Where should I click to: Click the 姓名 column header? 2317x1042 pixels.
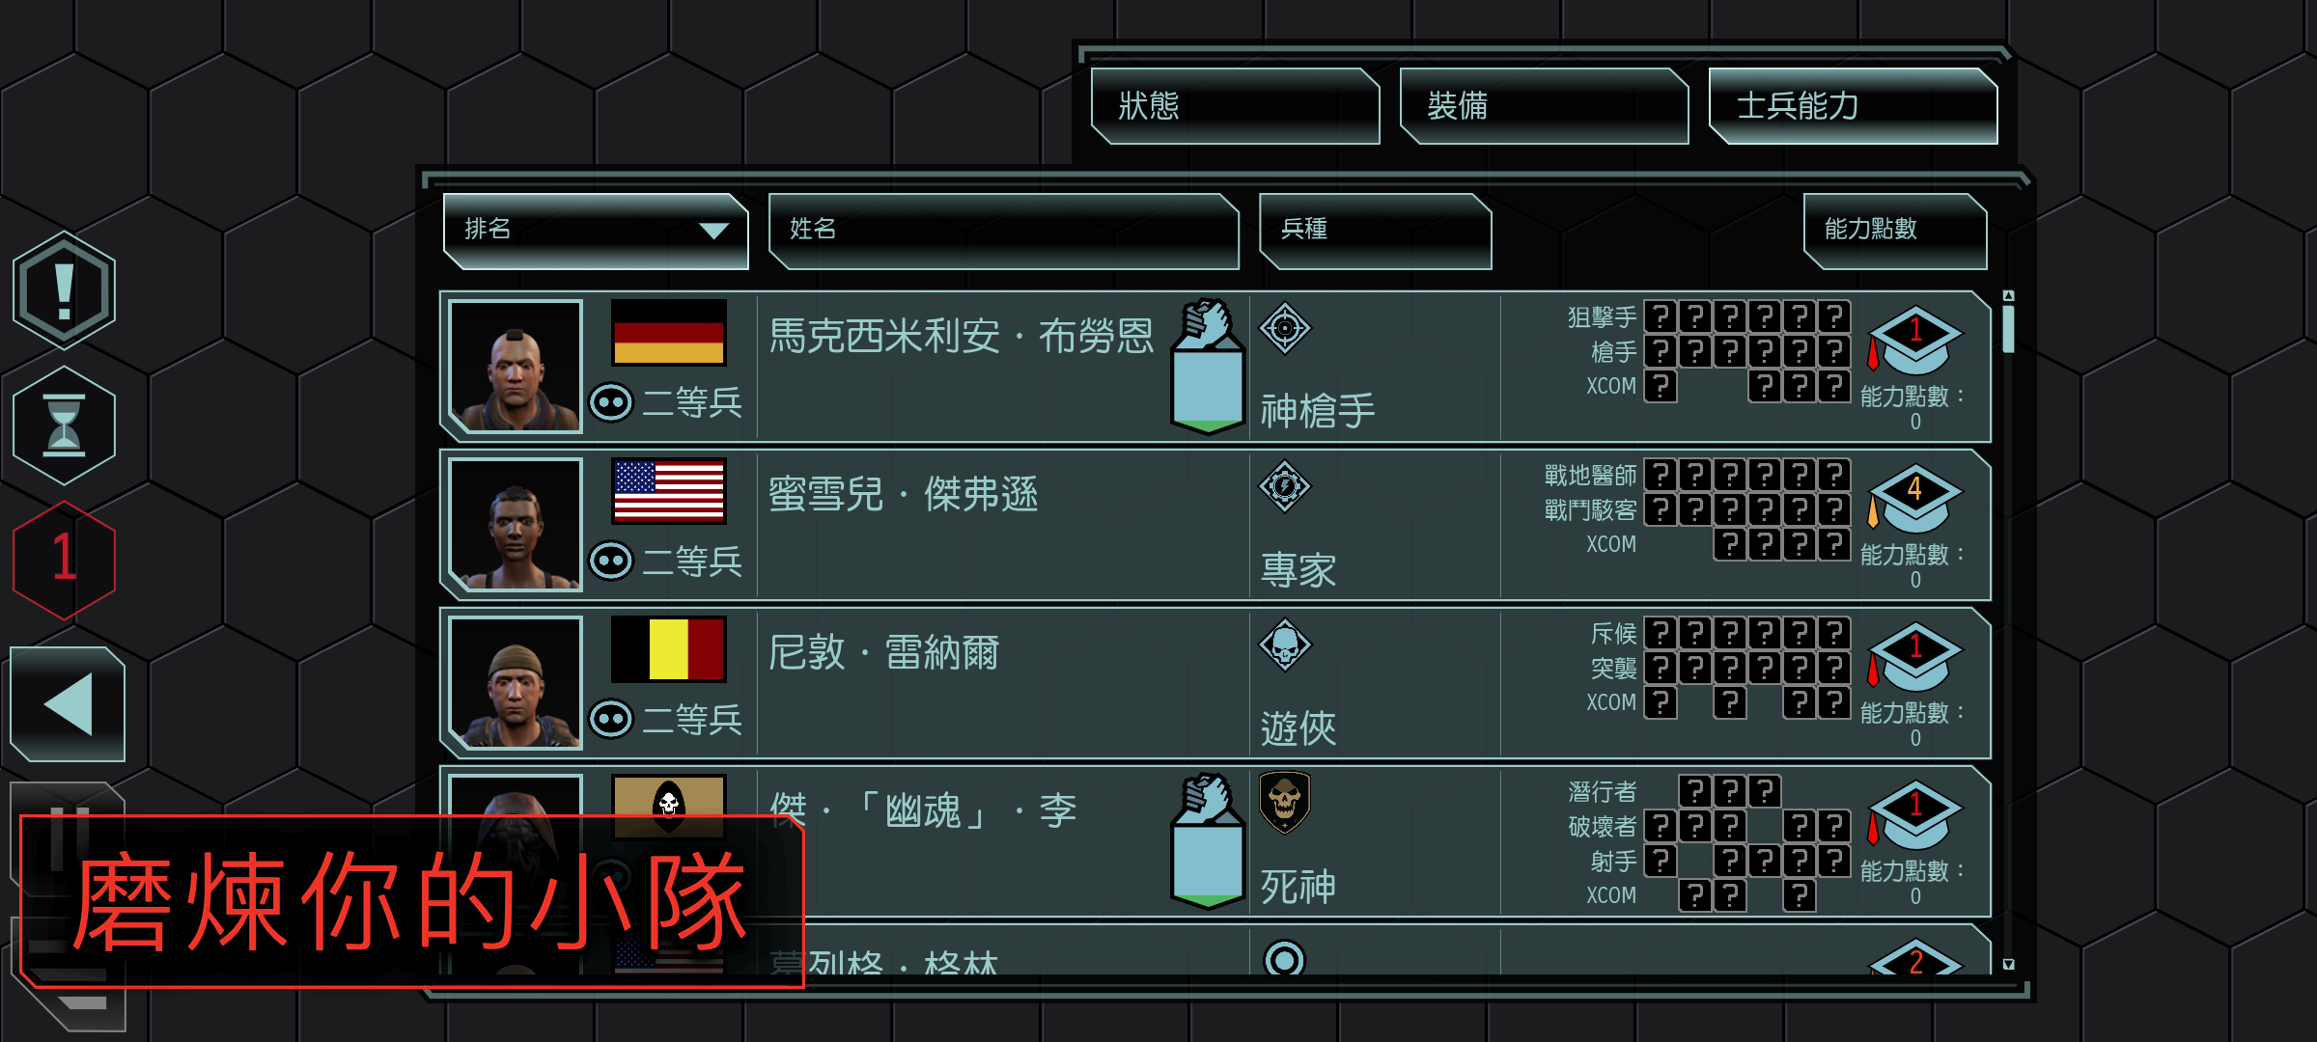click(x=1004, y=231)
